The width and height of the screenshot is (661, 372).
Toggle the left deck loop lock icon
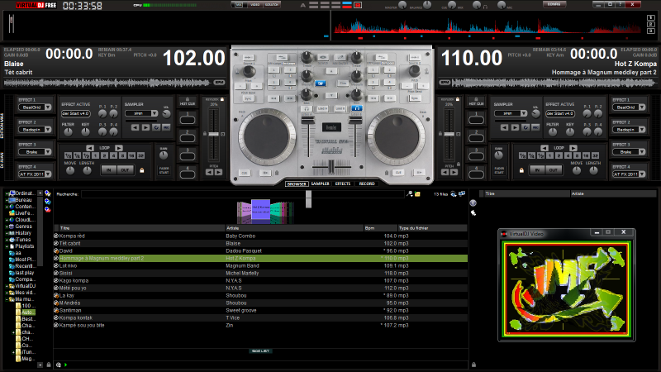click(x=141, y=169)
